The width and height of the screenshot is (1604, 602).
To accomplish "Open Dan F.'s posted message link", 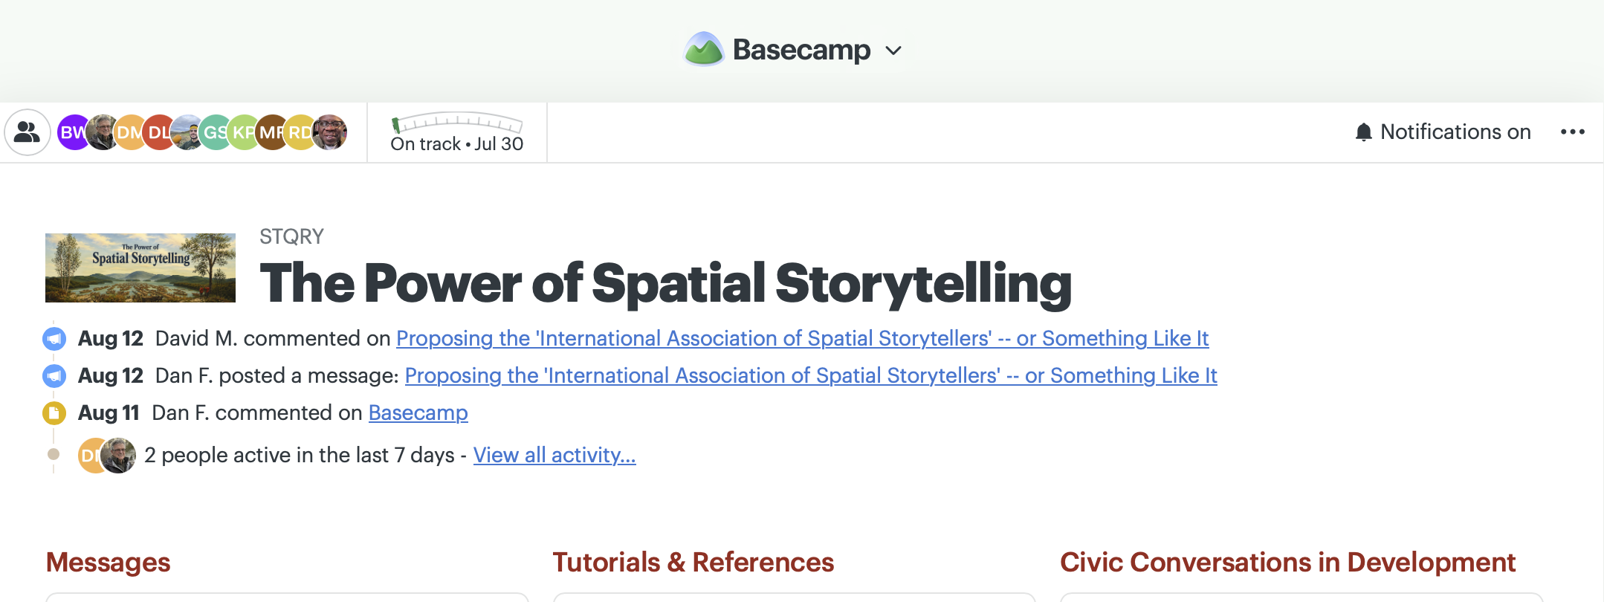I will tap(811, 375).
